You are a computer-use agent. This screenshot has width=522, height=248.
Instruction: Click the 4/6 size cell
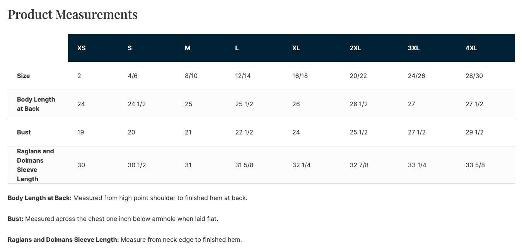[133, 76]
